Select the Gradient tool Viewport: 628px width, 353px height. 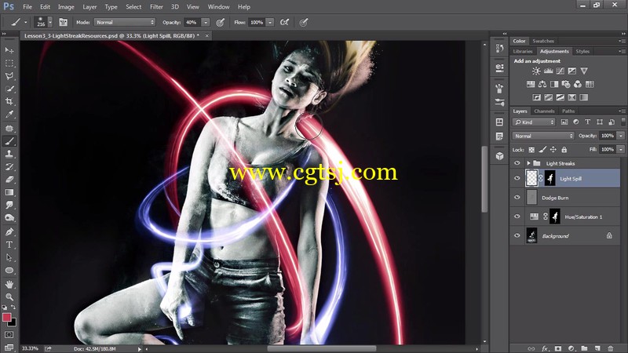click(x=9, y=192)
